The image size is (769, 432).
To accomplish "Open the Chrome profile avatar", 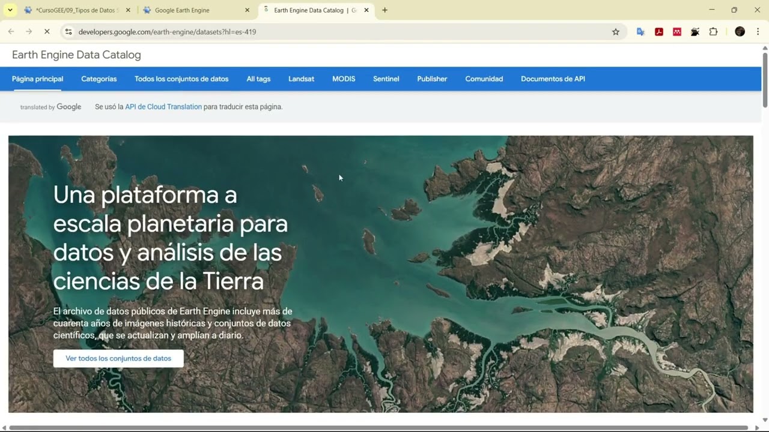I will pos(740,32).
